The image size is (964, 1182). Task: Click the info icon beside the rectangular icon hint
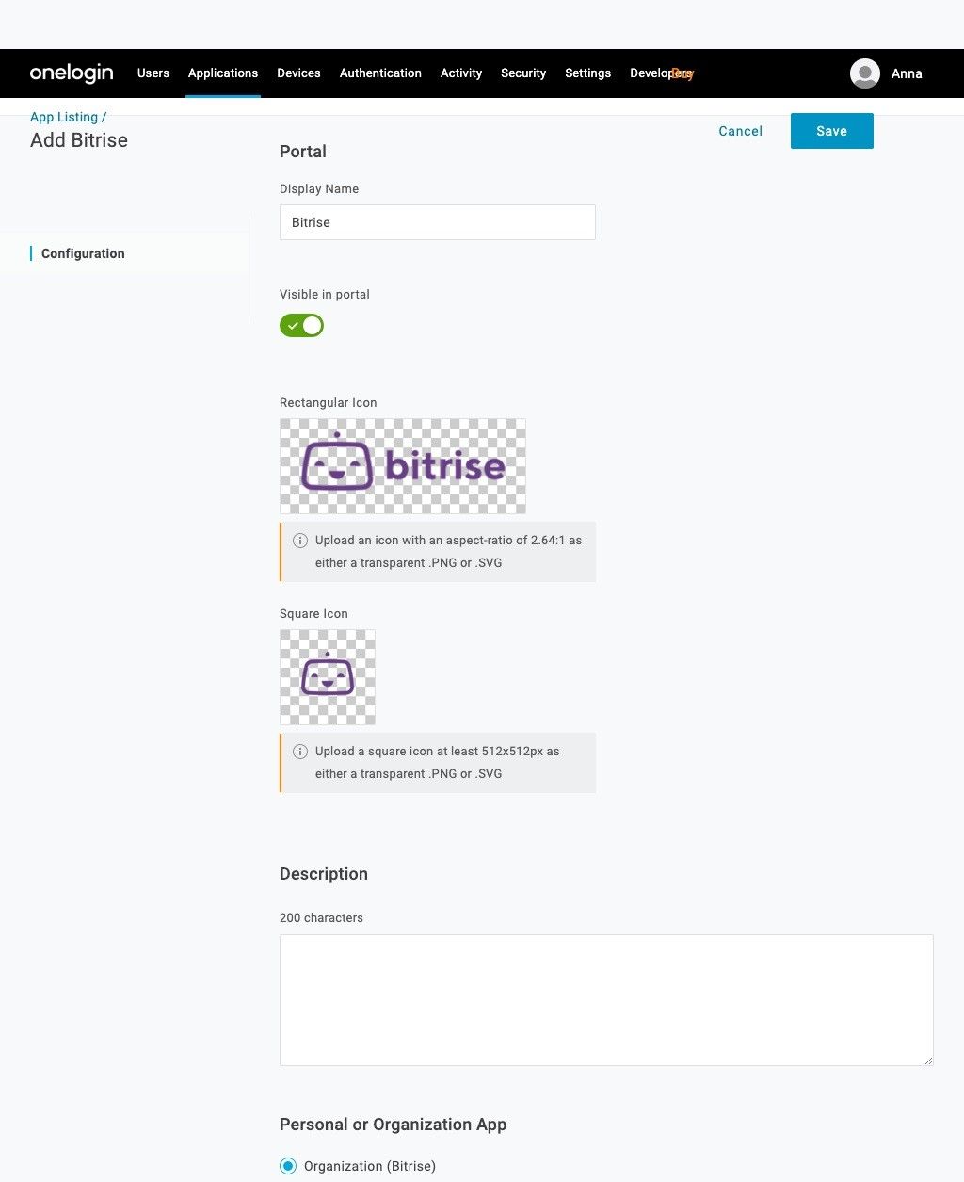point(300,541)
